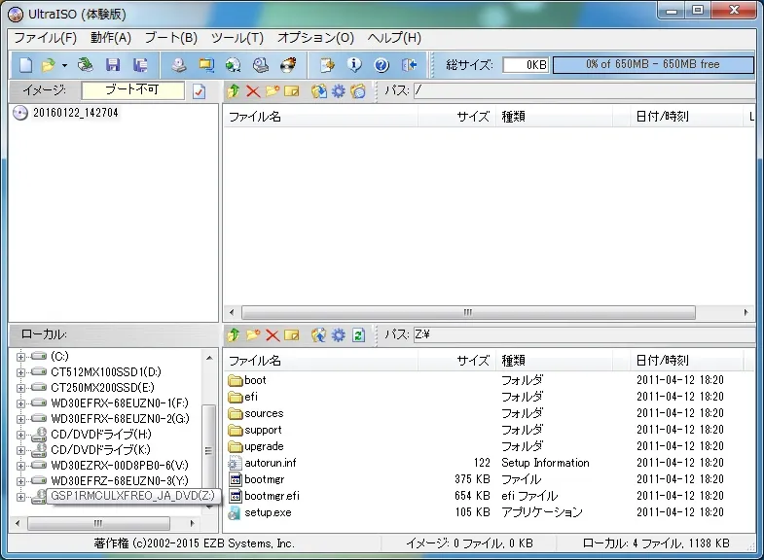Click the blue info bubble icon
The width and height of the screenshot is (764, 560).
[354, 65]
